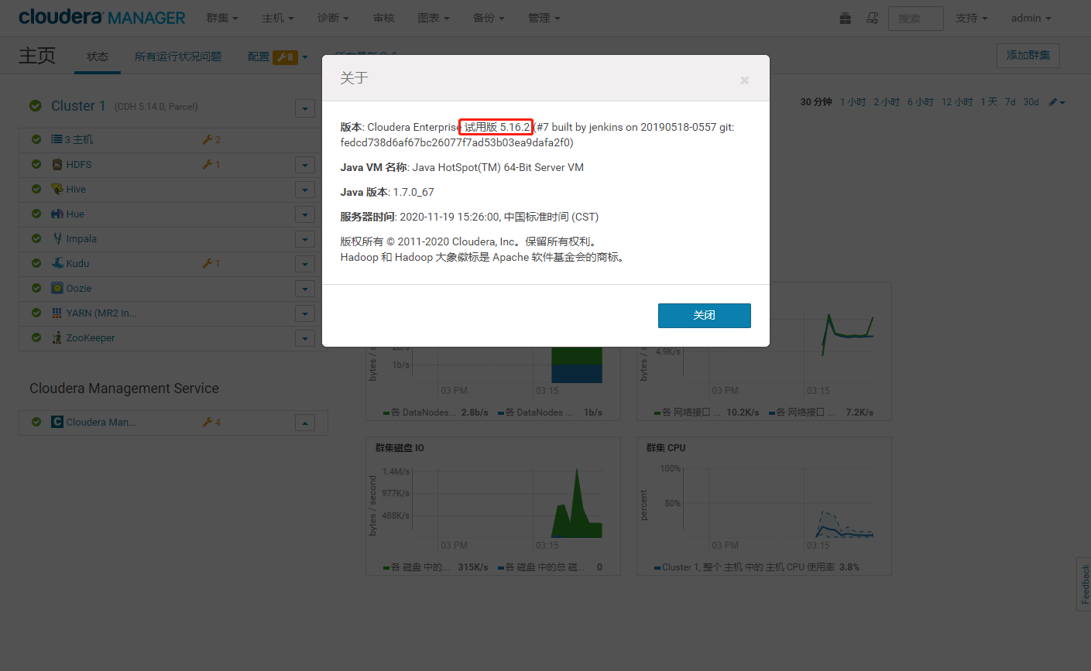Viewport: 1091px width, 671px height.
Task: Click the time range edit pencil icon
Action: tap(1057, 102)
